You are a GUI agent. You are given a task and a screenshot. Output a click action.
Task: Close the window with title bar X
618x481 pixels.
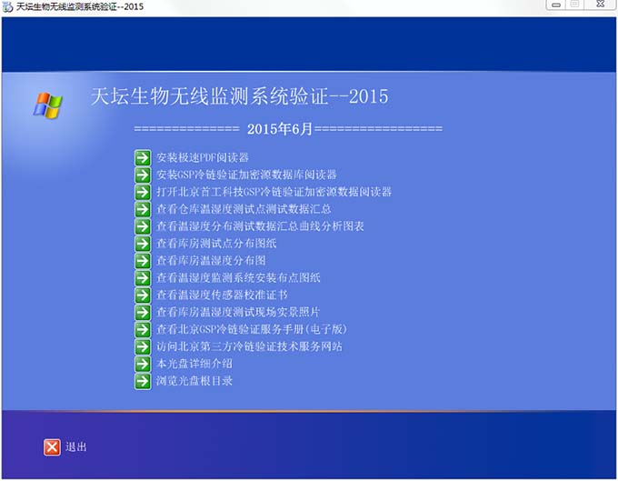pos(600,5)
